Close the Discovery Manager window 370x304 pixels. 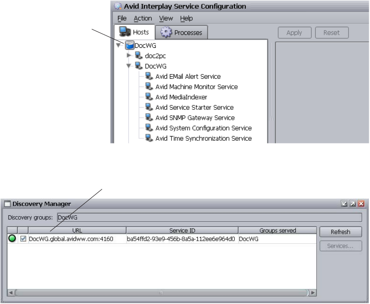[x=361, y=204]
